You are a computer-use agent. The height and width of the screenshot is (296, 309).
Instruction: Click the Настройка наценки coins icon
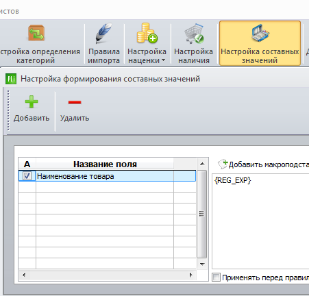[x=147, y=33]
